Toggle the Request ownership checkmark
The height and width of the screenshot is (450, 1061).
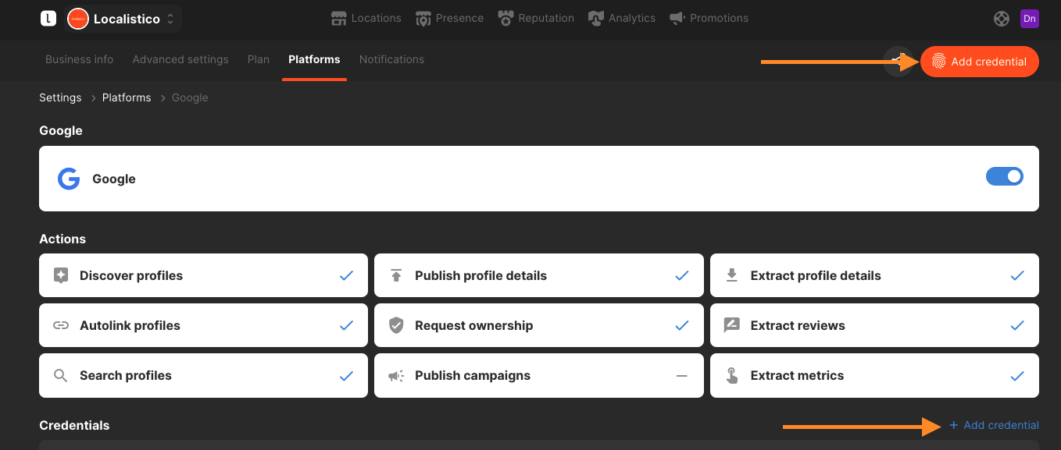pyautogui.click(x=682, y=325)
